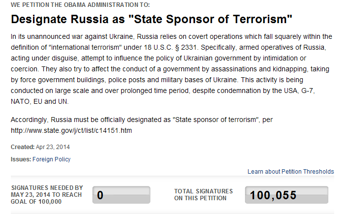Click the "Designate Russia" petition title heading
The width and height of the screenshot is (348, 214).
152,20
